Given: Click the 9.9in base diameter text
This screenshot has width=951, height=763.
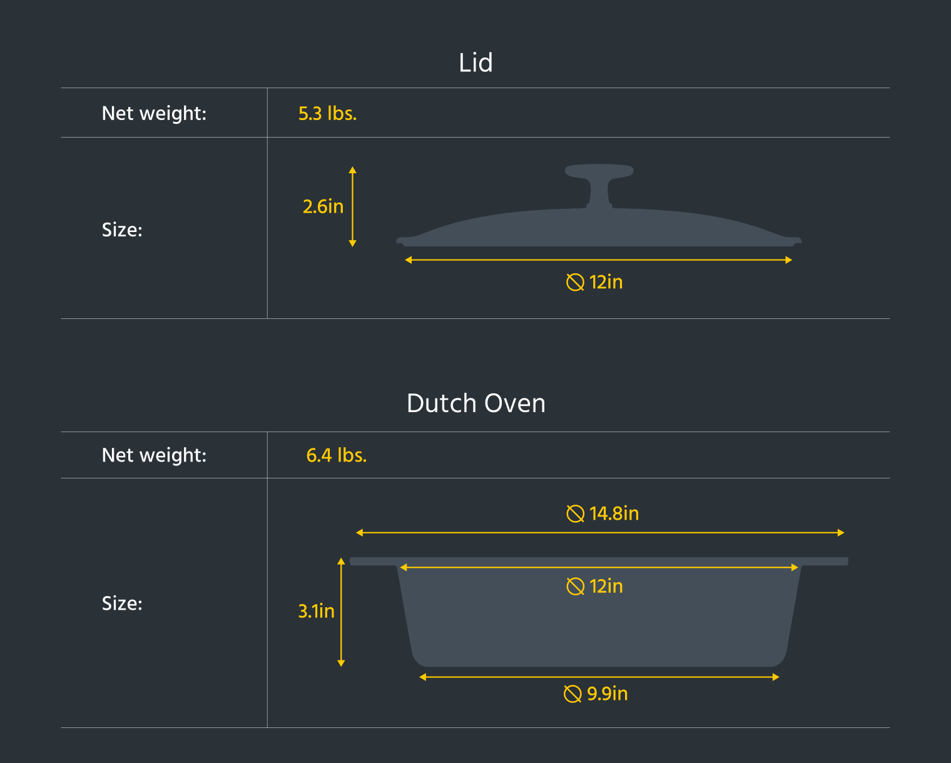Looking at the screenshot, I should point(607,694).
